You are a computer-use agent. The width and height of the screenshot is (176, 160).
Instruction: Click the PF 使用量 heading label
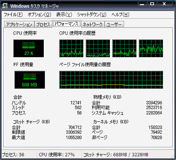23,65
